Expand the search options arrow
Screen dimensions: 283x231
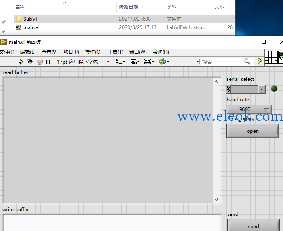(x=198, y=62)
